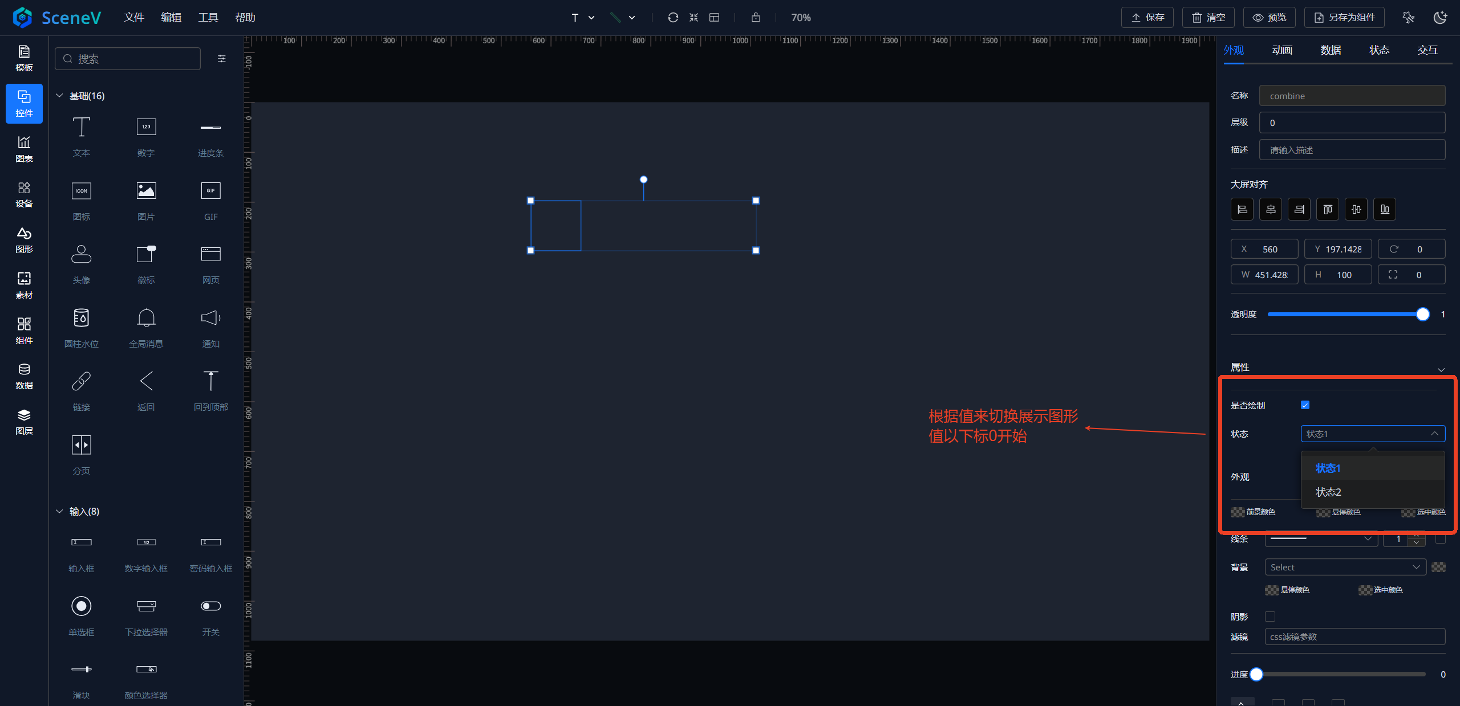Screen dimensions: 1460x706
Task: Click the refresh icon in top toolbar
Action: coord(673,18)
